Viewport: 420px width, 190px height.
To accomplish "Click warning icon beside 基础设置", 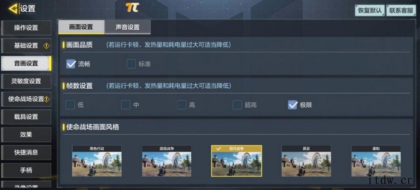I will tap(46, 46).
